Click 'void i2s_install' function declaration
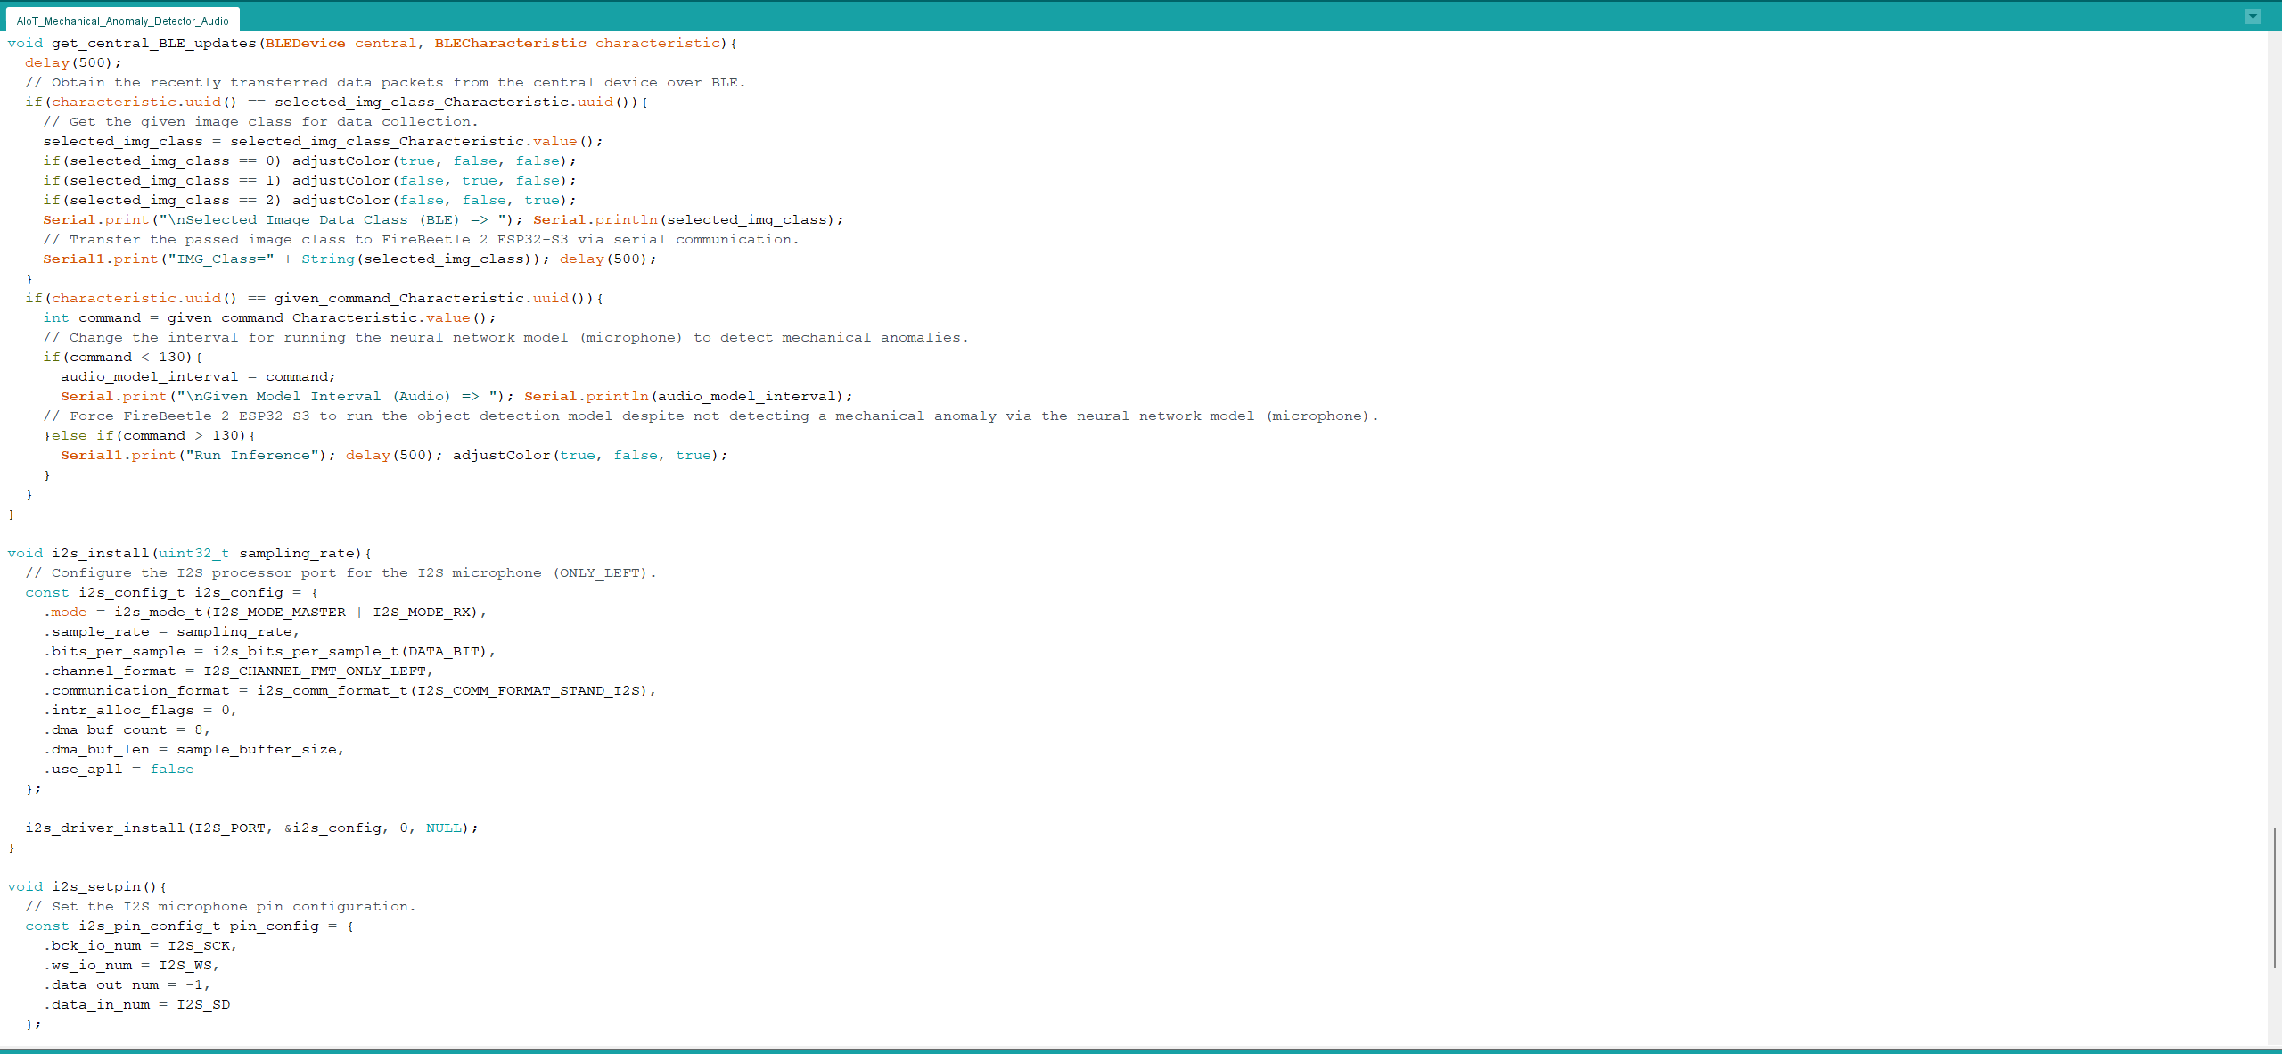The height and width of the screenshot is (1054, 2282). tap(78, 553)
